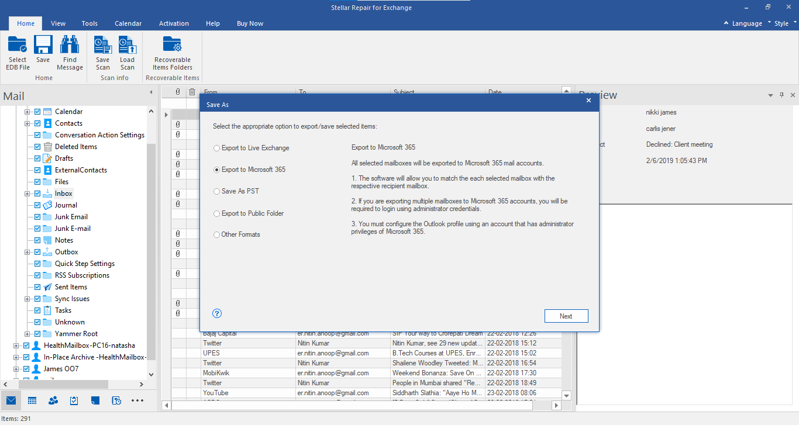Viewport: 799px width, 425px height.
Task: Open Recoverable Items Folders
Action: (173, 46)
